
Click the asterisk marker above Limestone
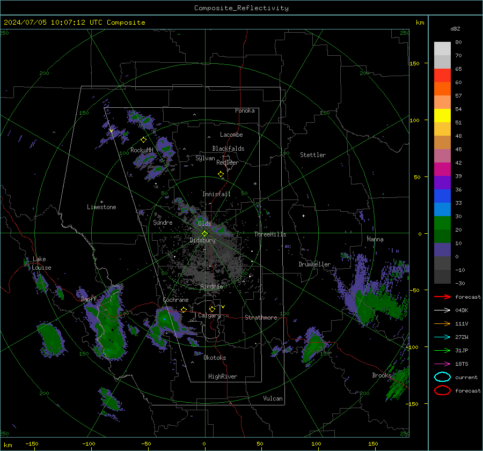101,202
